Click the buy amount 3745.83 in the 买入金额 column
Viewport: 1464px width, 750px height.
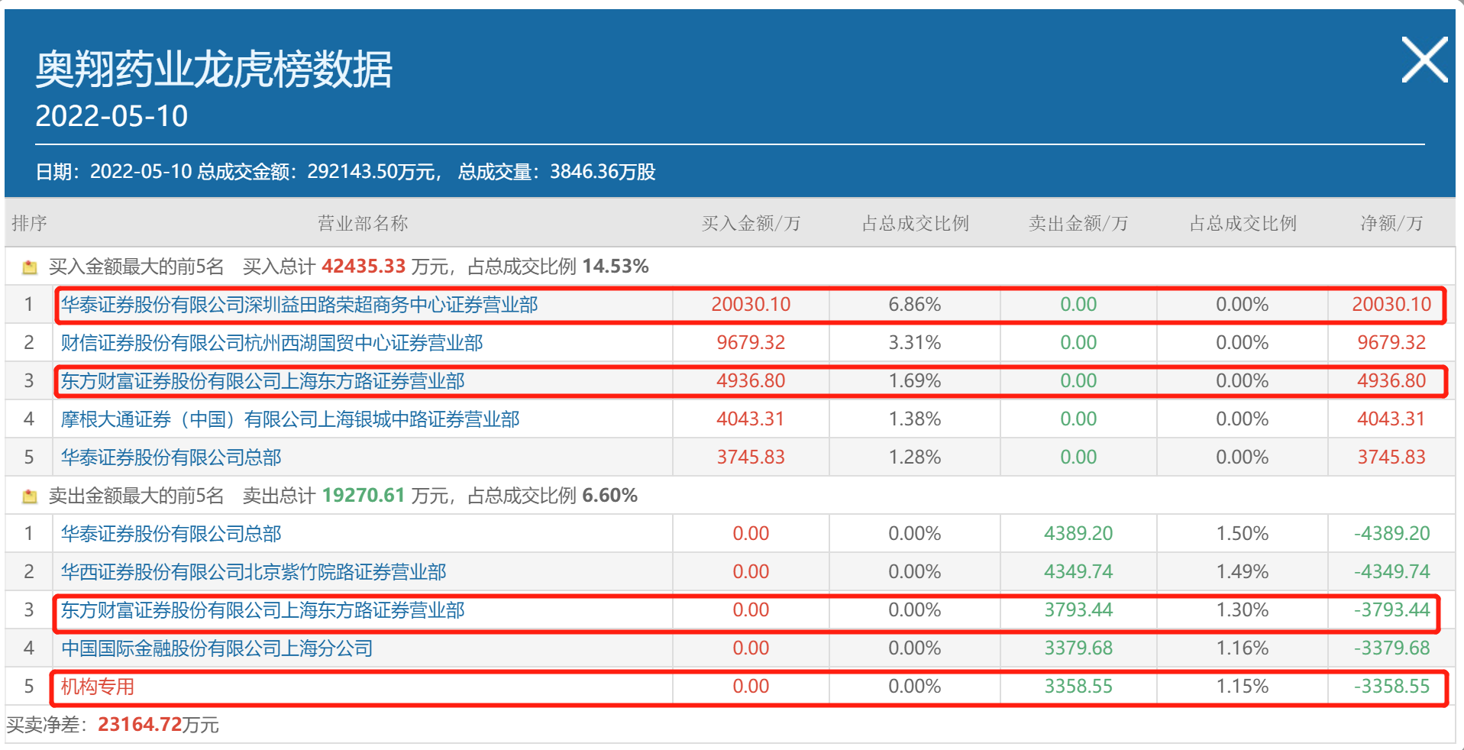pos(751,457)
